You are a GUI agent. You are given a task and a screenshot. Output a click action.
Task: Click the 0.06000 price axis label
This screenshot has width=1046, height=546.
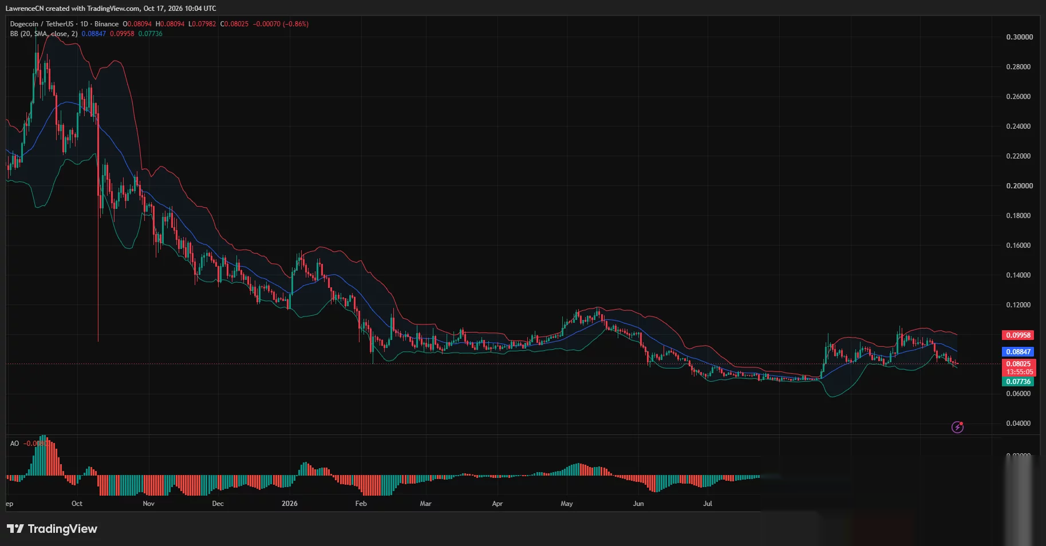[x=1019, y=394]
